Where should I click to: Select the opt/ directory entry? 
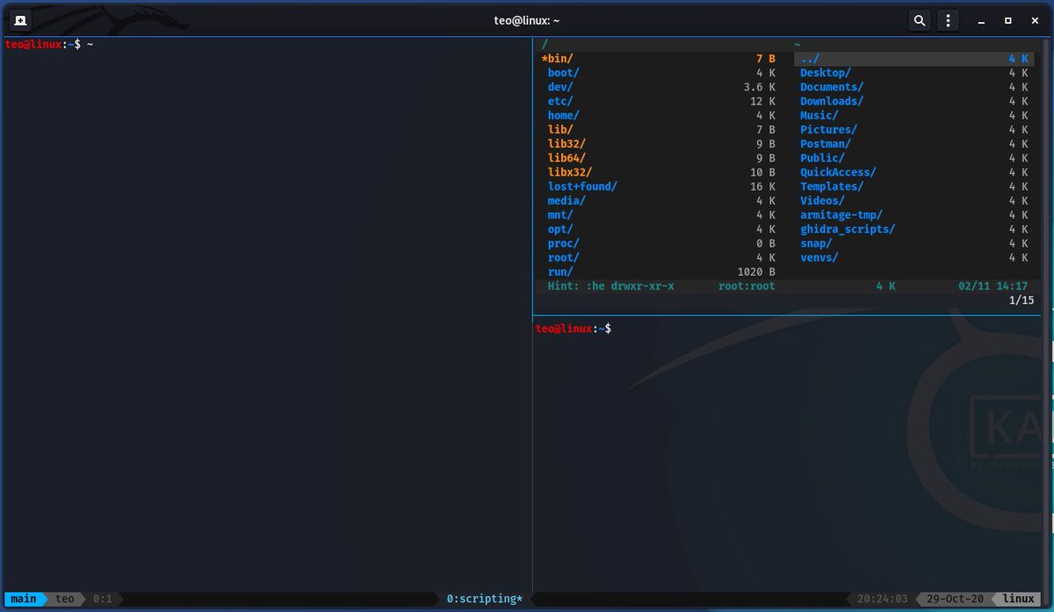[x=660, y=229]
